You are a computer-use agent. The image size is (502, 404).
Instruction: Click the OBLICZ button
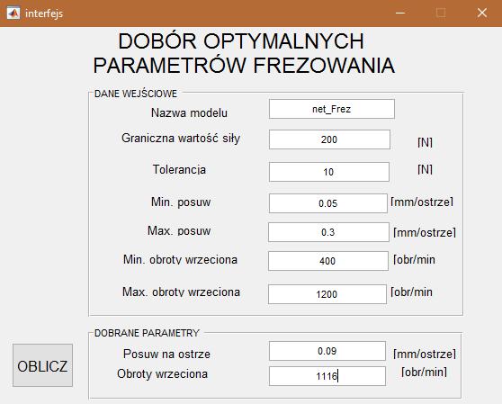42,365
